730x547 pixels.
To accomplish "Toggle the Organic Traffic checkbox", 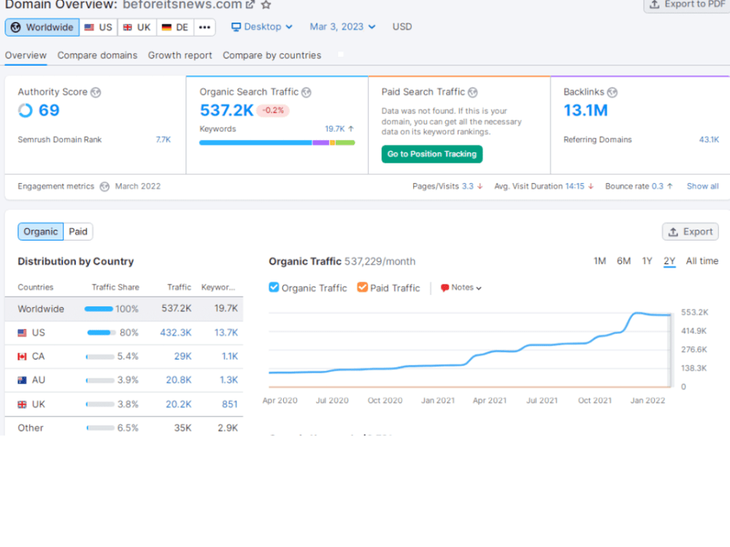I will pyautogui.click(x=274, y=287).
